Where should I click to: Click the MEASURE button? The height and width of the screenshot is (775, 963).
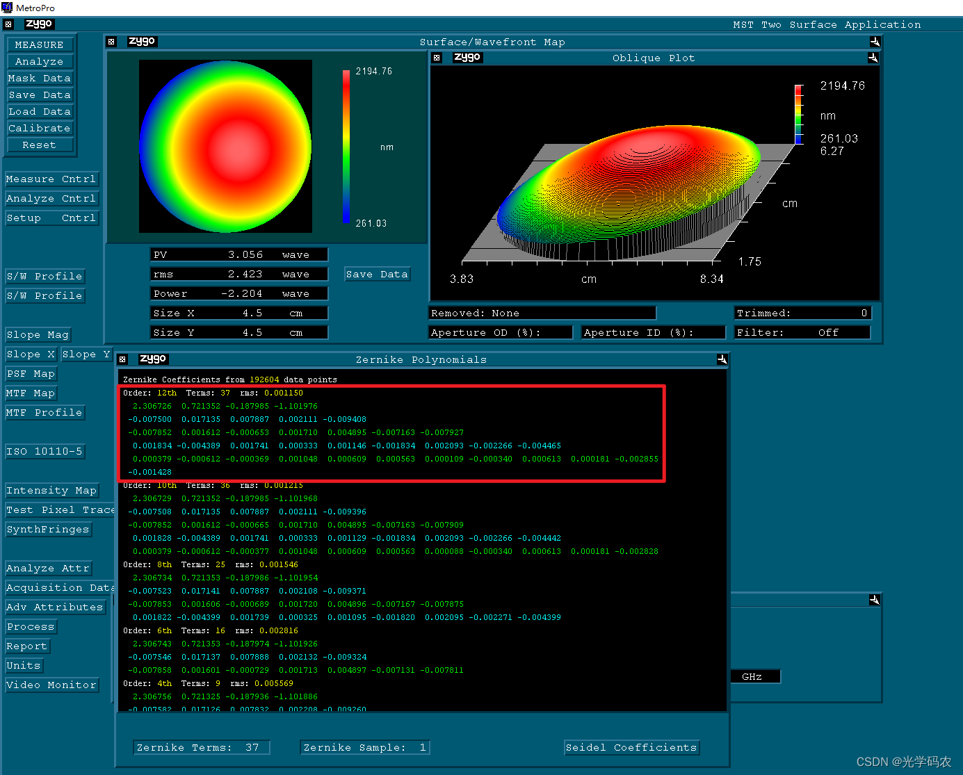pos(40,45)
